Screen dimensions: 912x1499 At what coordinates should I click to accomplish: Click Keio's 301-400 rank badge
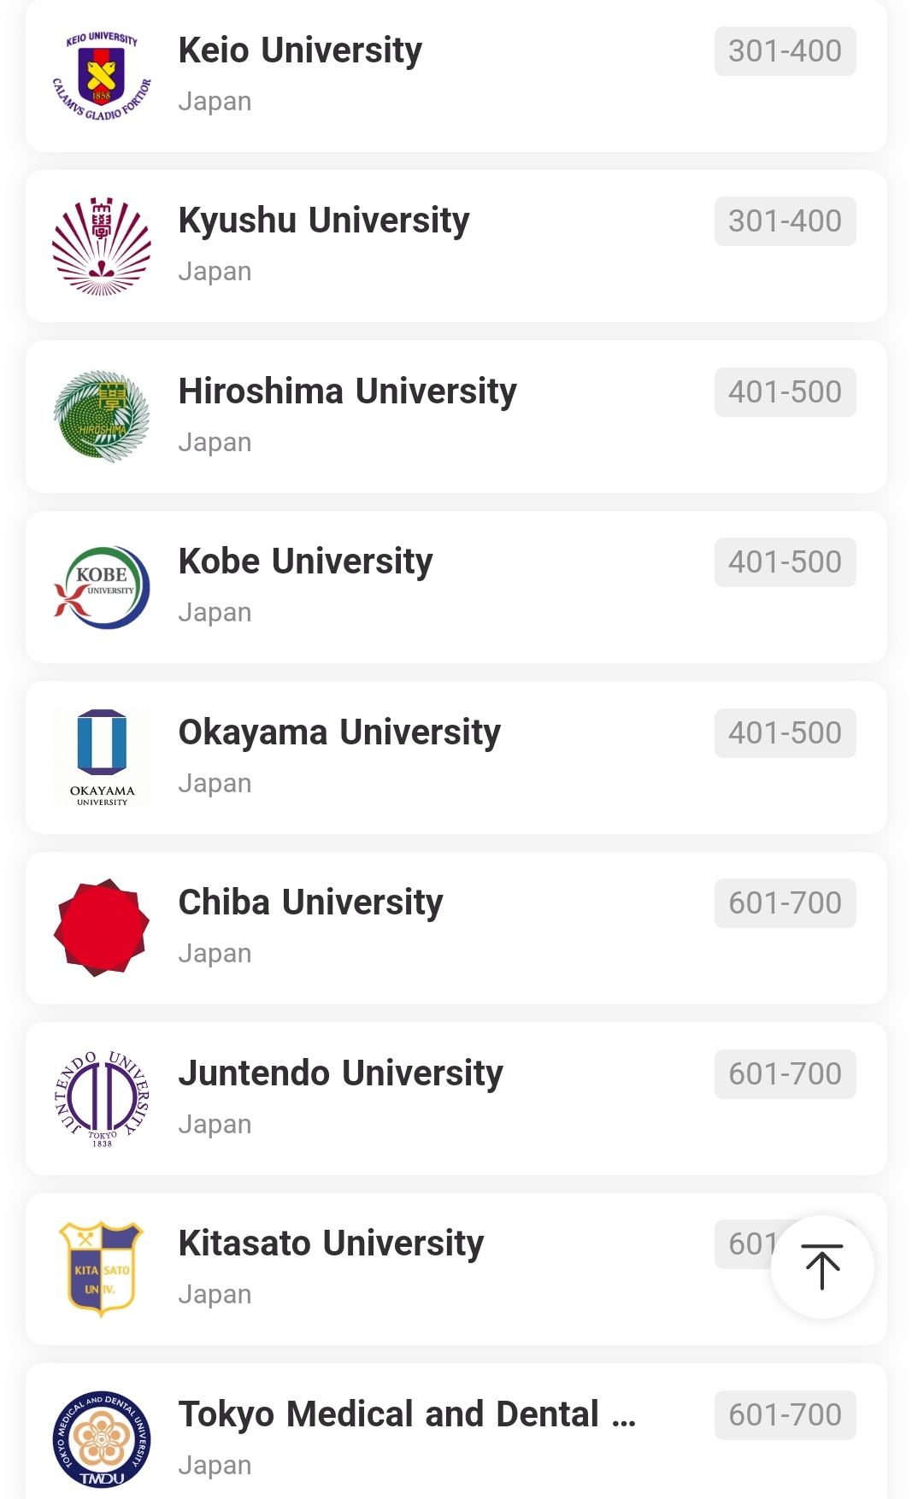tap(785, 51)
